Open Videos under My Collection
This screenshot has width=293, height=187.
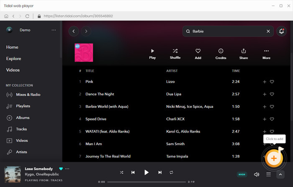pyautogui.click(x=17, y=140)
